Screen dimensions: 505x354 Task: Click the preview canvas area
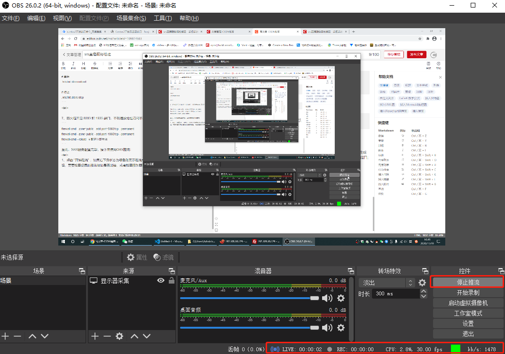click(252, 137)
